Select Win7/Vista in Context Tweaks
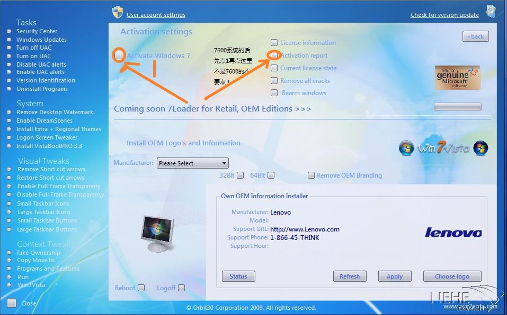Viewport: 507px width, 315px height. (31, 285)
